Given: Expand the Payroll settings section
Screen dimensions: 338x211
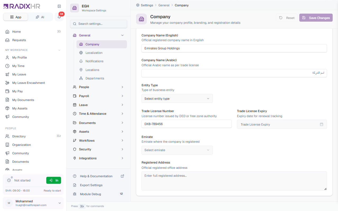Looking at the screenshot, I should (x=98, y=96).
